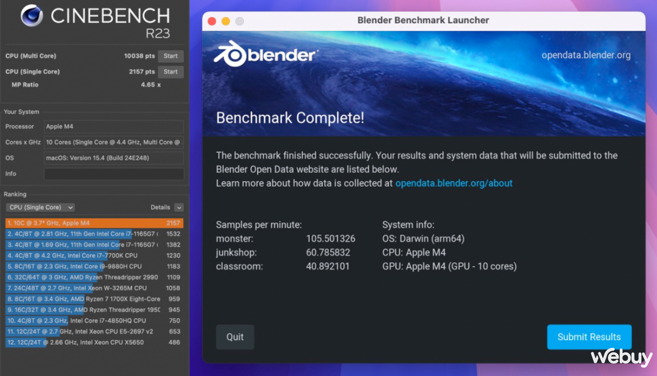
Task: Click the CPU: Apple M4 system info line
Action: click(x=414, y=252)
